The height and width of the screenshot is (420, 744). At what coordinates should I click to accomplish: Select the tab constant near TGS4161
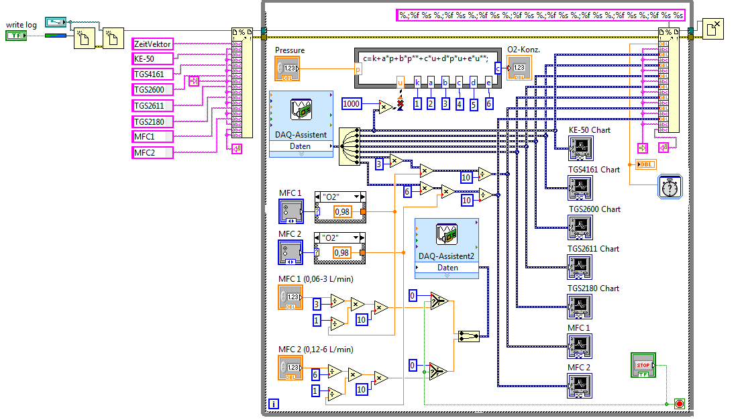click(194, 81)
